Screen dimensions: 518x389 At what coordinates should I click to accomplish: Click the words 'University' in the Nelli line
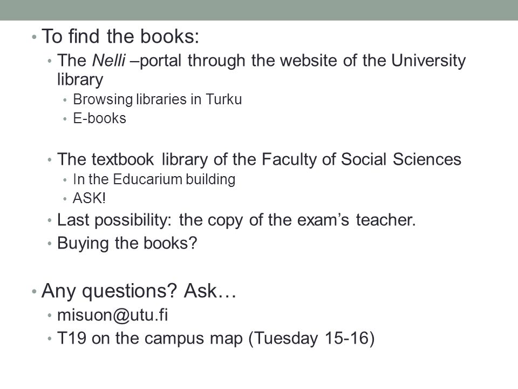pos(428,61)
